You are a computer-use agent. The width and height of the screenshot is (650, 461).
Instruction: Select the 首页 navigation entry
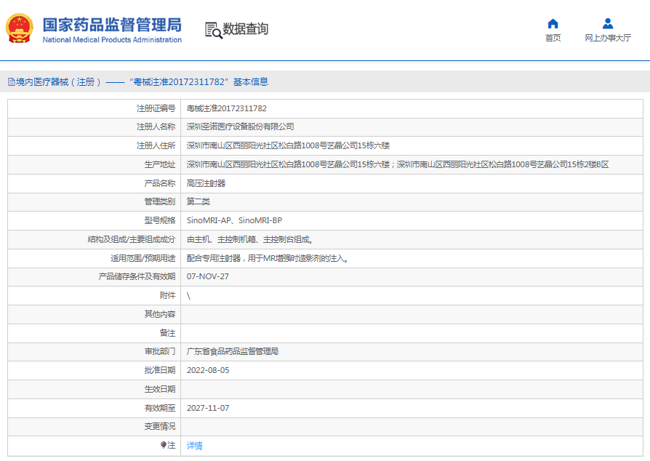coord(552,36)
